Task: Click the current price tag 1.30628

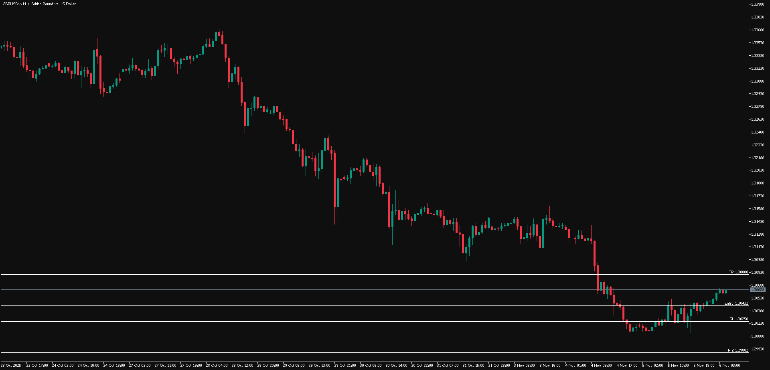Action: pyautogui.click(x=758, y=289)
